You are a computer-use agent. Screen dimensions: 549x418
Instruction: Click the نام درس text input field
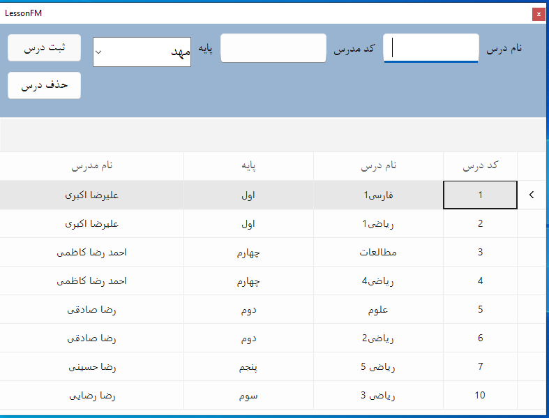pos(431,48)
